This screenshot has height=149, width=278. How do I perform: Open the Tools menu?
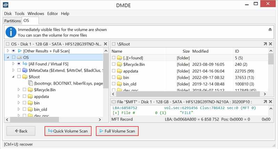[x=19, y=14]
